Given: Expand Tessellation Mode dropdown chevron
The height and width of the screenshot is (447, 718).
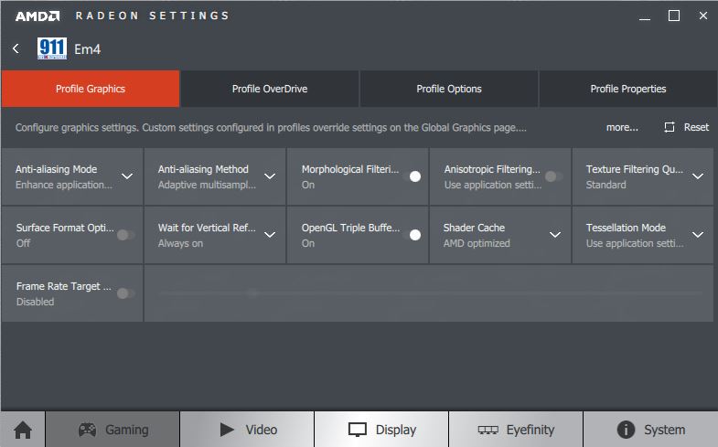Looking at the screenshot, I should click(698, 235).
